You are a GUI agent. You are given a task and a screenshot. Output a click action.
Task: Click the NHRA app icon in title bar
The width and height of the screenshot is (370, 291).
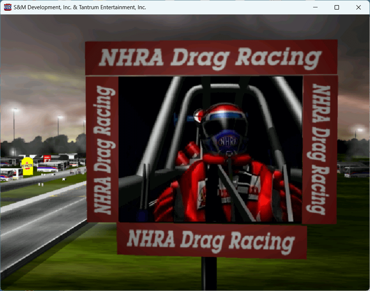coord(7,7)
